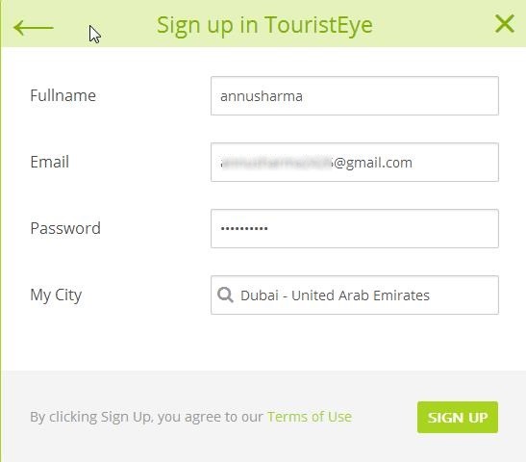Click the Email label
This screenshot has height=462, width=526.
coord(50,162)
